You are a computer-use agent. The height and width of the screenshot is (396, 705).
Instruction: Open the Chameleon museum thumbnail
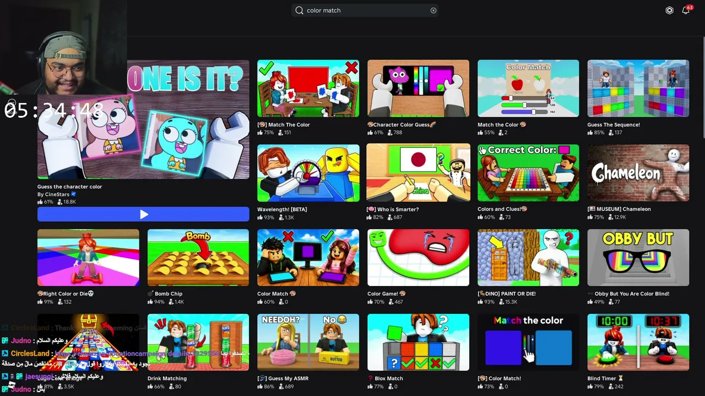pos(638,173)
